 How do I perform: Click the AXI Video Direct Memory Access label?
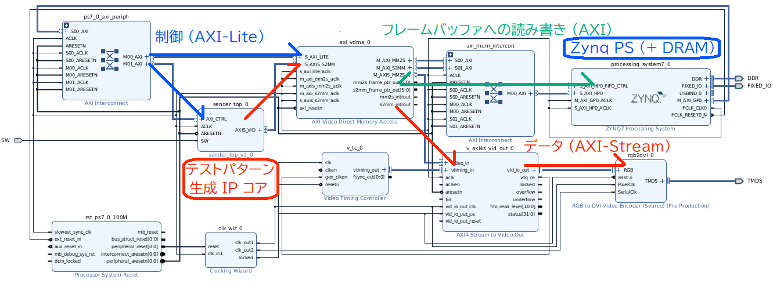click(x=354, y=122)
